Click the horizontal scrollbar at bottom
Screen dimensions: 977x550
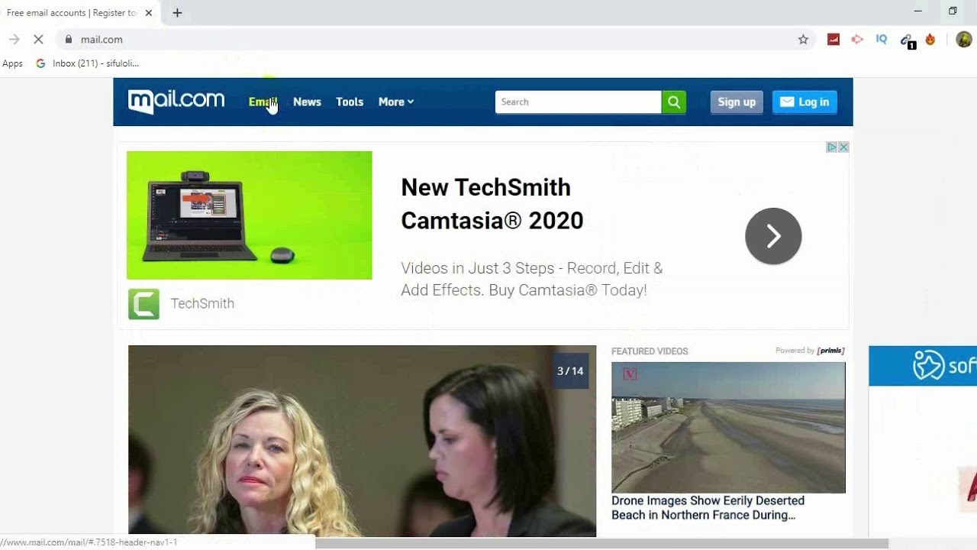point(601,543)
